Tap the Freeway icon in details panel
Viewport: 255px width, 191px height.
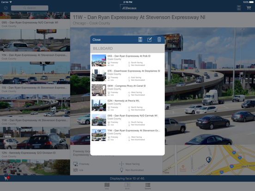pos(75,164)
